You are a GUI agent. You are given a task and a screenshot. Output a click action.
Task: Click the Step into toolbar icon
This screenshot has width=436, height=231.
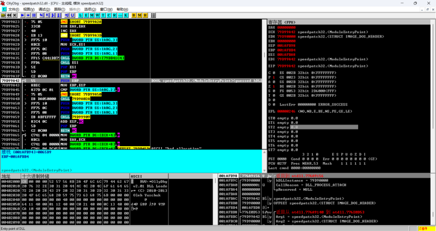42,15
